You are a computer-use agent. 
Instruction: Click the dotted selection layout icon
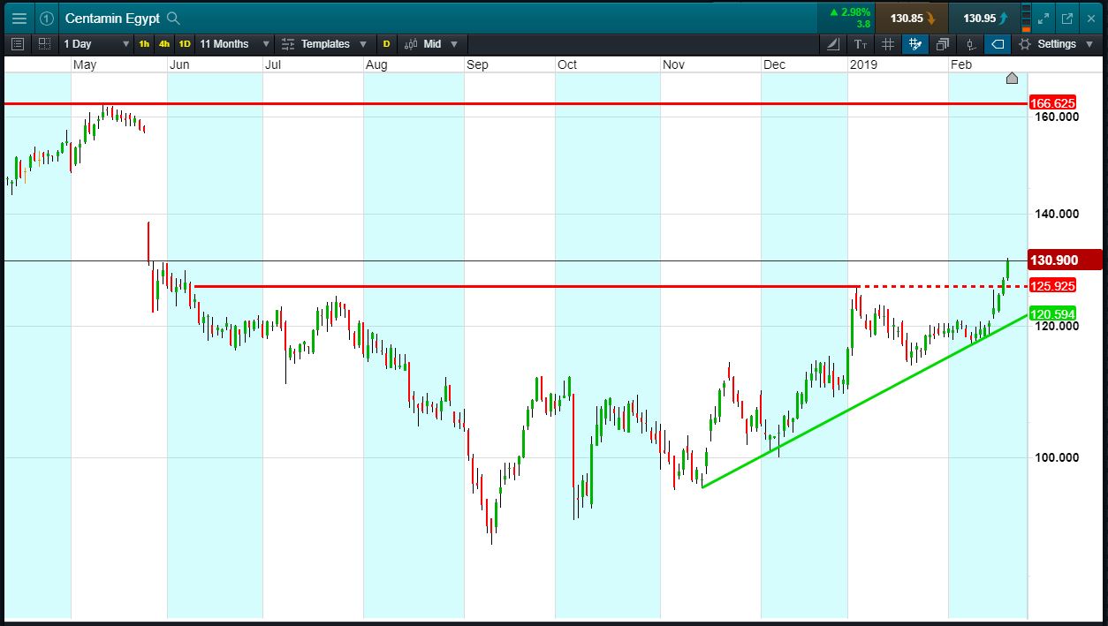pyautogui.click(x=44, y=43)
